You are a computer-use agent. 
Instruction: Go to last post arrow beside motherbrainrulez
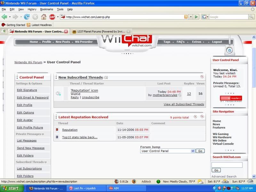[x=180, y=95]
